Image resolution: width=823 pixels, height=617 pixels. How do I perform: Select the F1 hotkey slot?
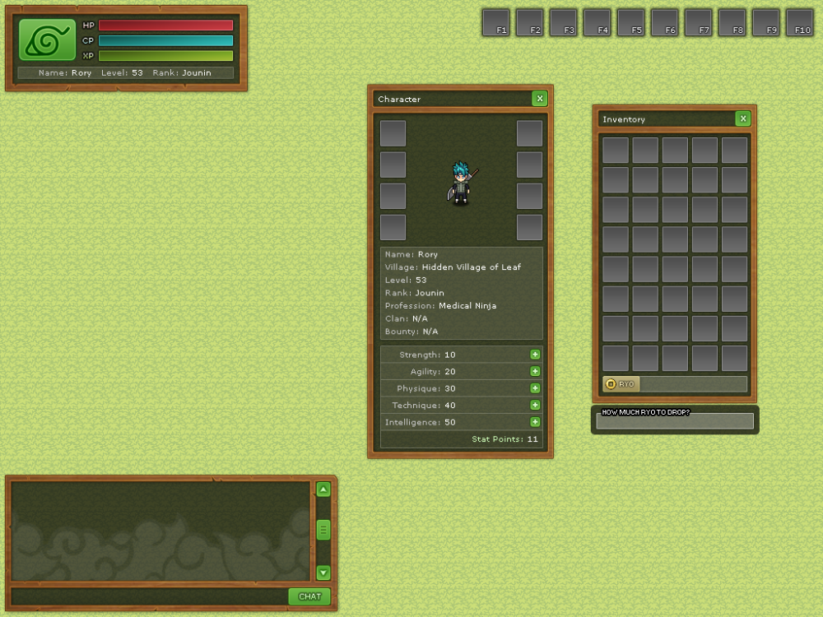(495, 22)
